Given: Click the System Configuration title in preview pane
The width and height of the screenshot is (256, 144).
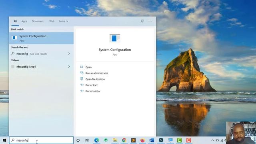Looking at the screenshot, I should point(115,50).
